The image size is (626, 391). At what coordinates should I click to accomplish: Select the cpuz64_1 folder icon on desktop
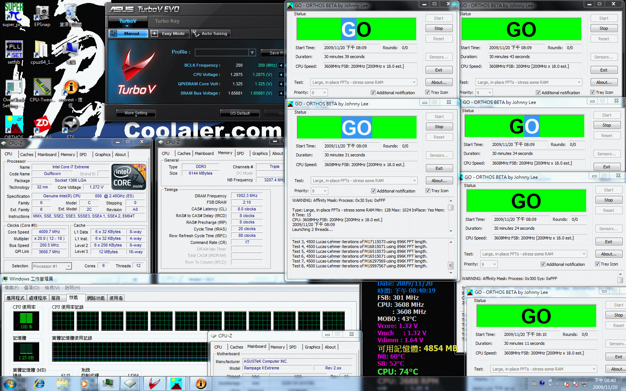(x=42, y=52)
